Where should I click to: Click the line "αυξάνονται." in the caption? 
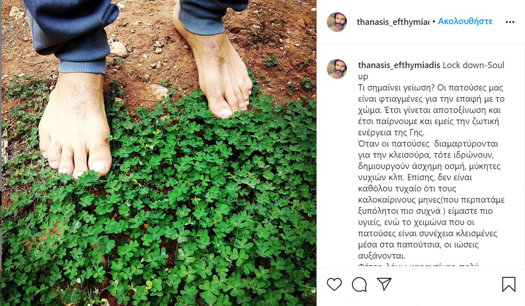pyautogui.click(x=381, y=256)
